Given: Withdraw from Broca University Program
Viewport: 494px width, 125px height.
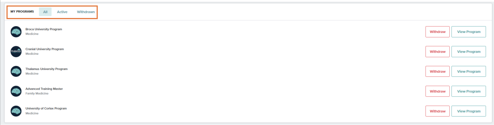Looking at the screenshot, I should 437,32.
